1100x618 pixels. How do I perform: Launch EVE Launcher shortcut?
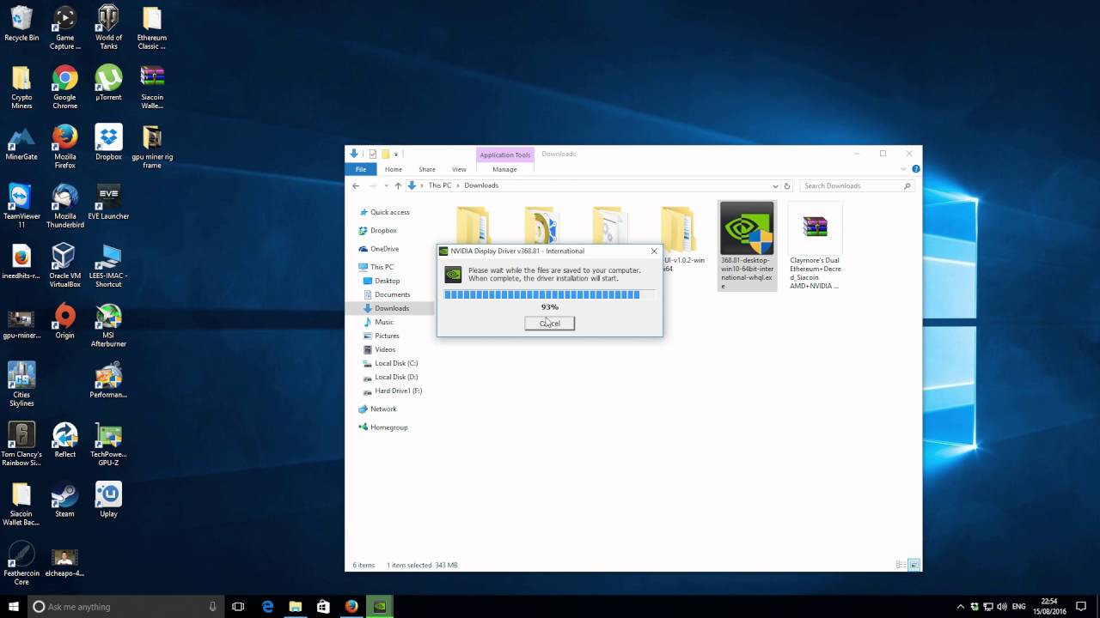tap(108, 202)
